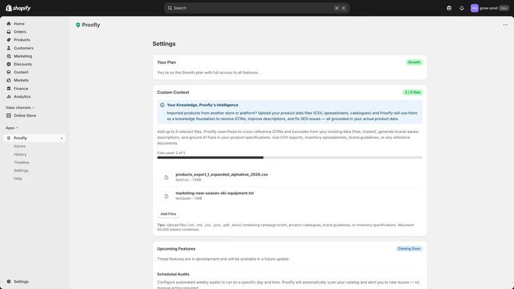Select Proofly app in sidebar

tap(35, 138)
